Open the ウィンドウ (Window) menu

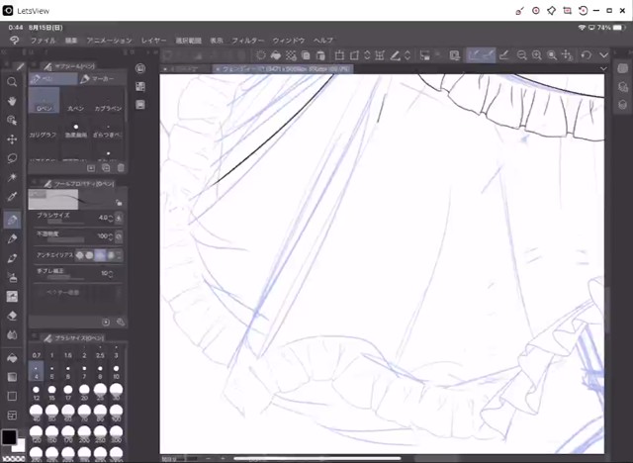(289, 41)
